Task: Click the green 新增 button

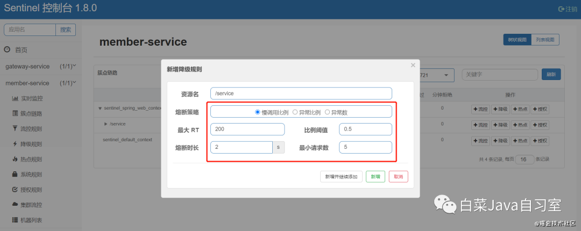Action: tap(375, 177)
